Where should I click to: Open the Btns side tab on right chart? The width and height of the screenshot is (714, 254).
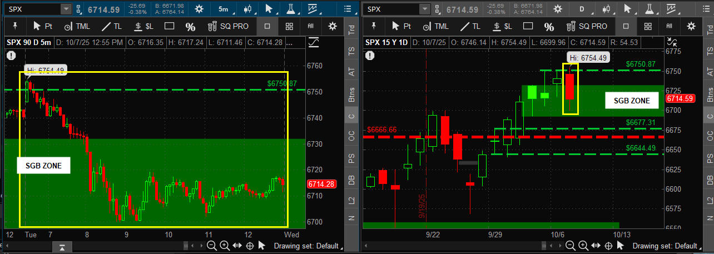click(710, 96)
